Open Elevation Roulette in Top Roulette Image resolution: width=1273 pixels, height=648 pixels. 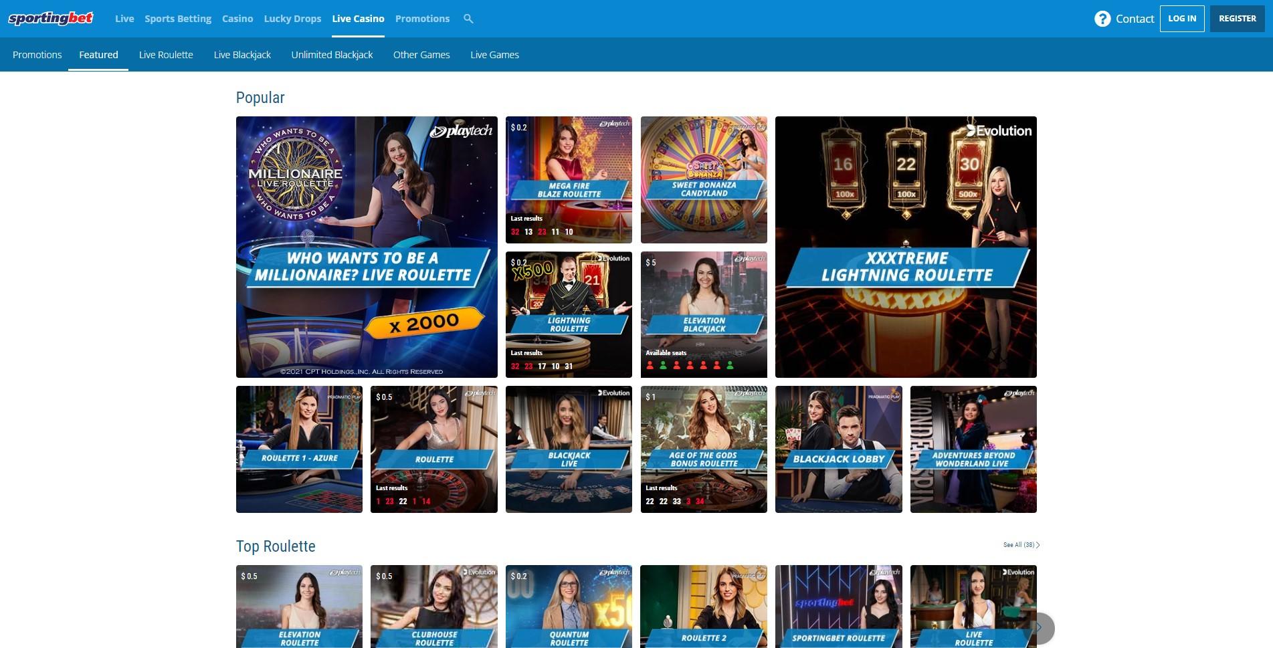click(x=299, y=607)
